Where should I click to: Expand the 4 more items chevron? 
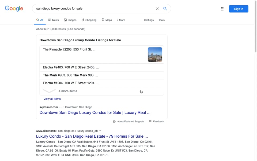click(49, 91)
